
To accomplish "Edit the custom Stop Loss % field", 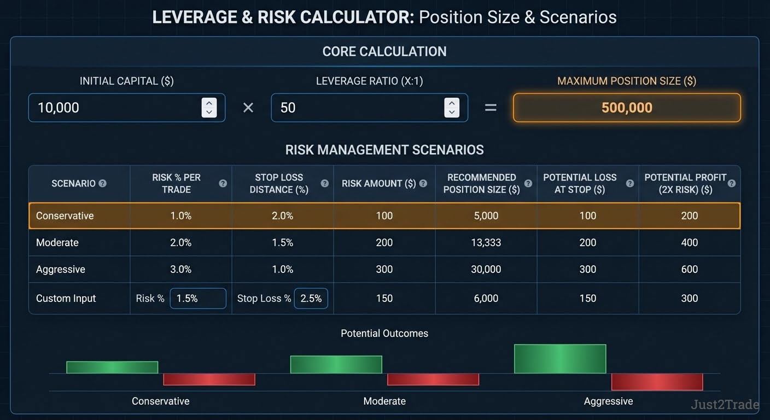I will pyautogui.click(x=311, y=299).
